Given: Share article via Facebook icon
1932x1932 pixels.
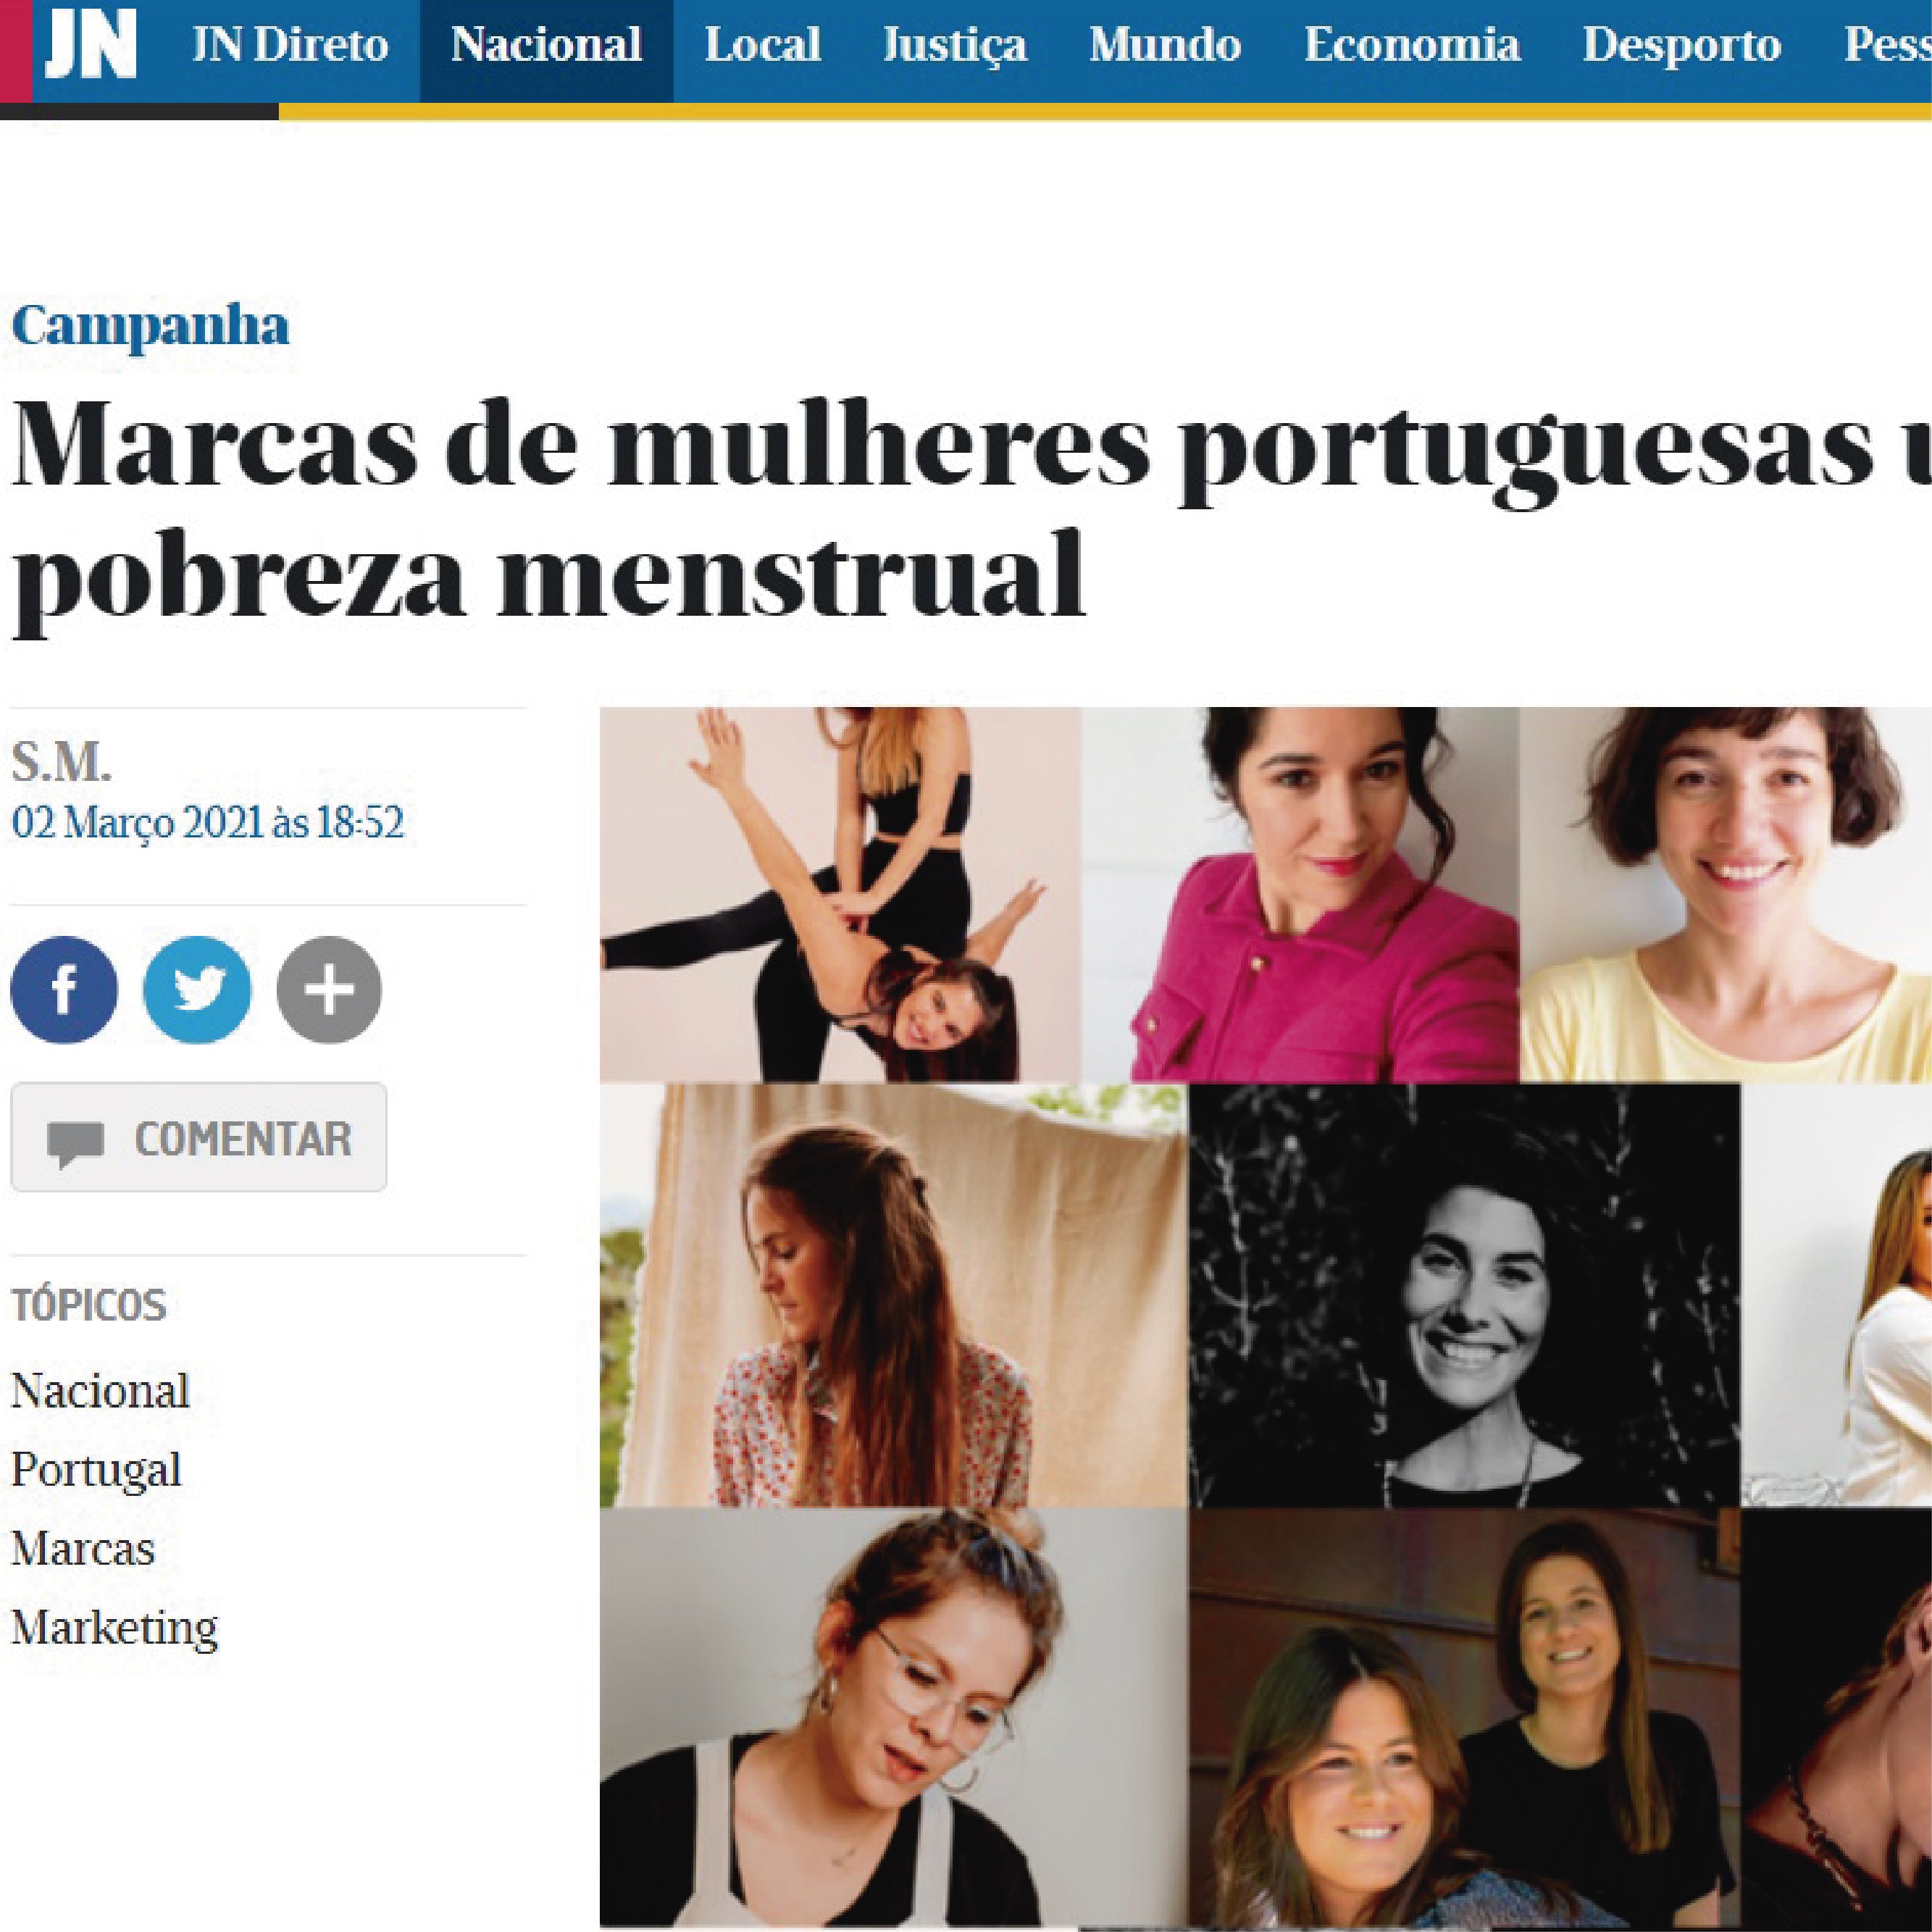Looking at the screenshot, I should [64, 989].
